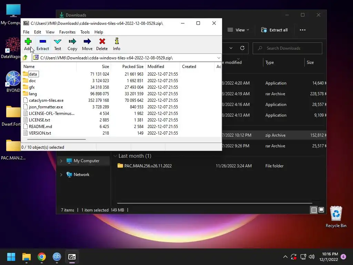Open Recycle Bin on the desktop
This screenshot has height=265, width=353.
(x=336, y=217)
